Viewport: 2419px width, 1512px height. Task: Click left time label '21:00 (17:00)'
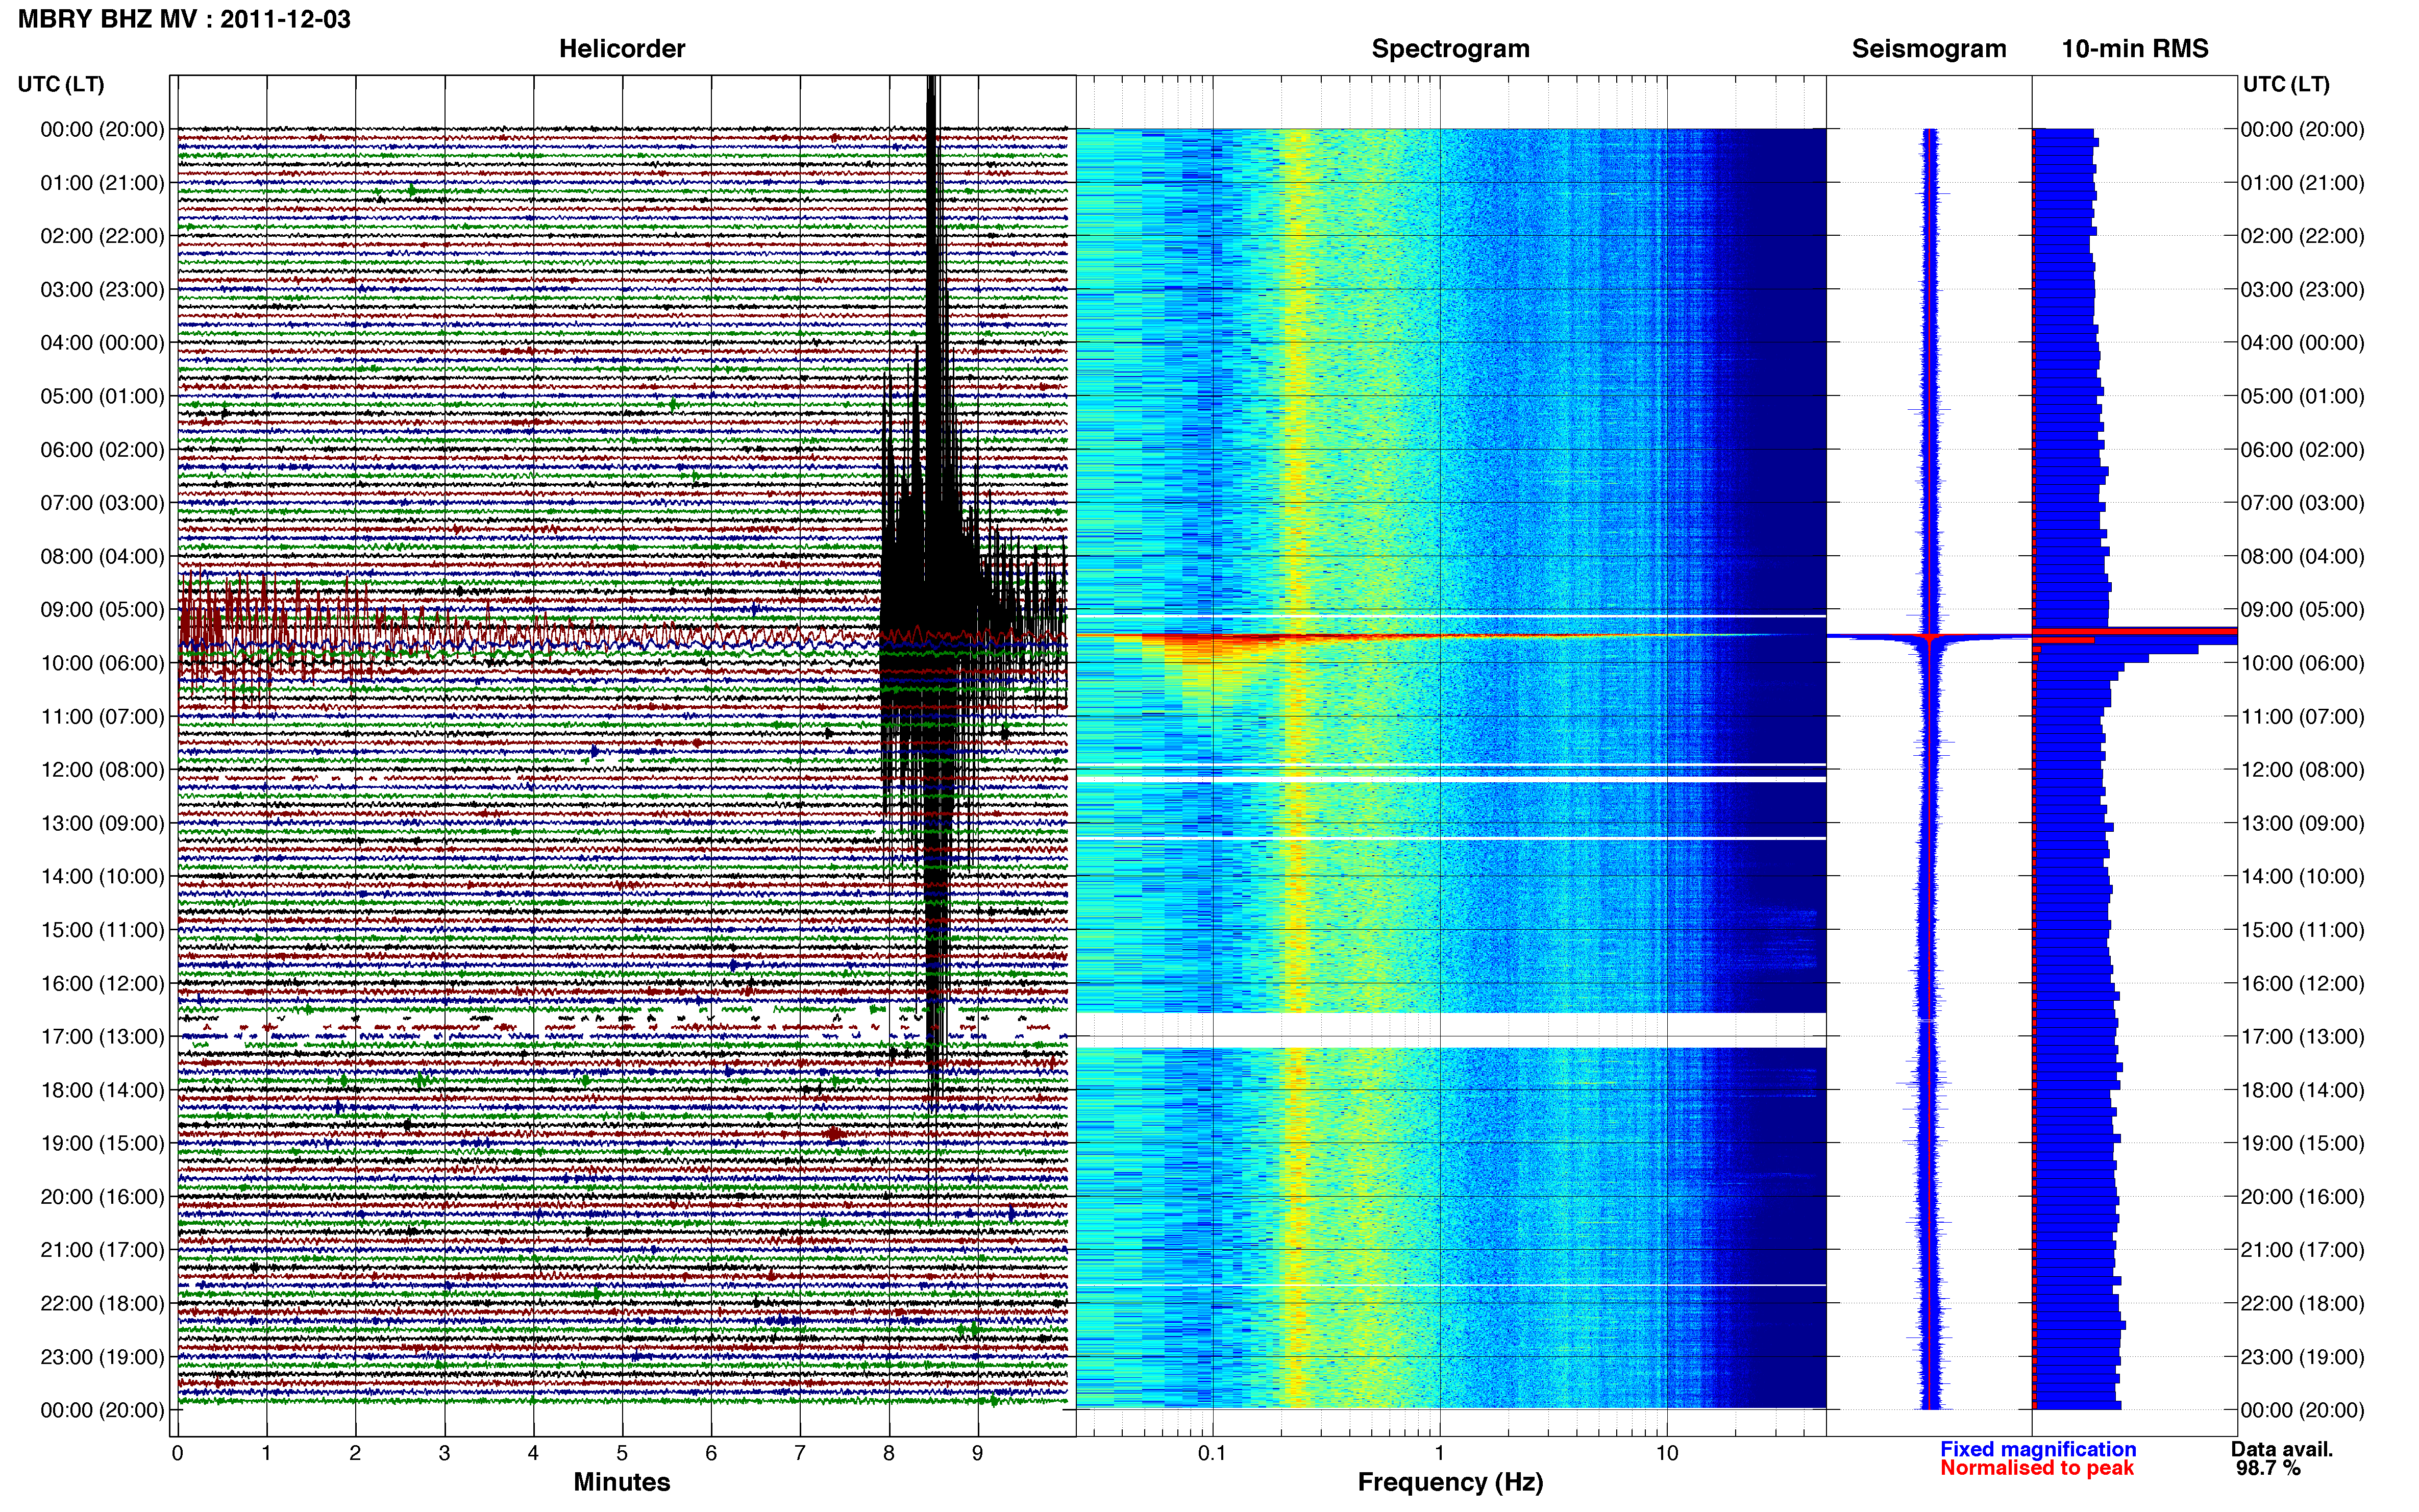point(102,1250)
